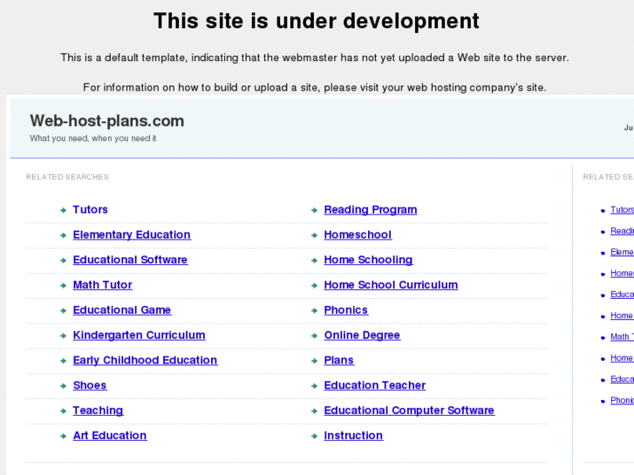The height and width of the screenshot is (475, 634).
Task: Click the Homeschool link
Action: (x=358, y=234)
